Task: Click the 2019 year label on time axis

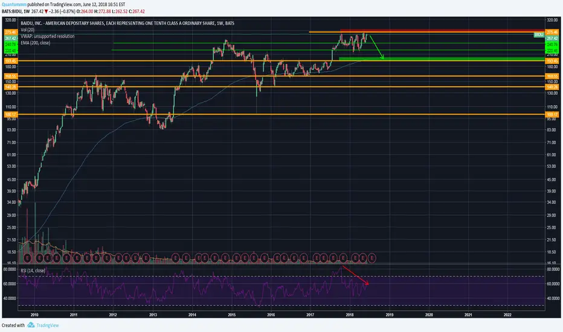Action: click(x=390, y=314)
